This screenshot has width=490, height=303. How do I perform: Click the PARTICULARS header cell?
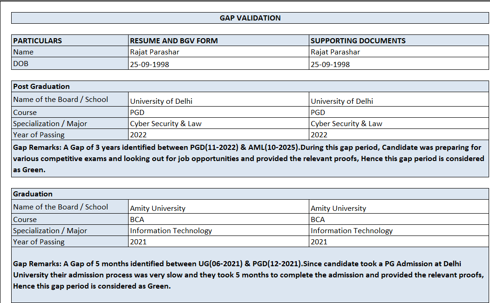click(x=70, y=40)
